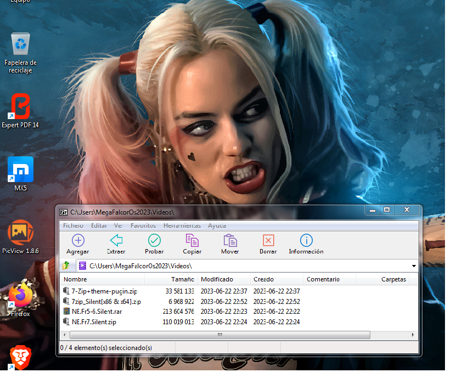Screen dimensions: 462x378
Task: Sort files by Comentario column header
Action: tap(329, 279)
